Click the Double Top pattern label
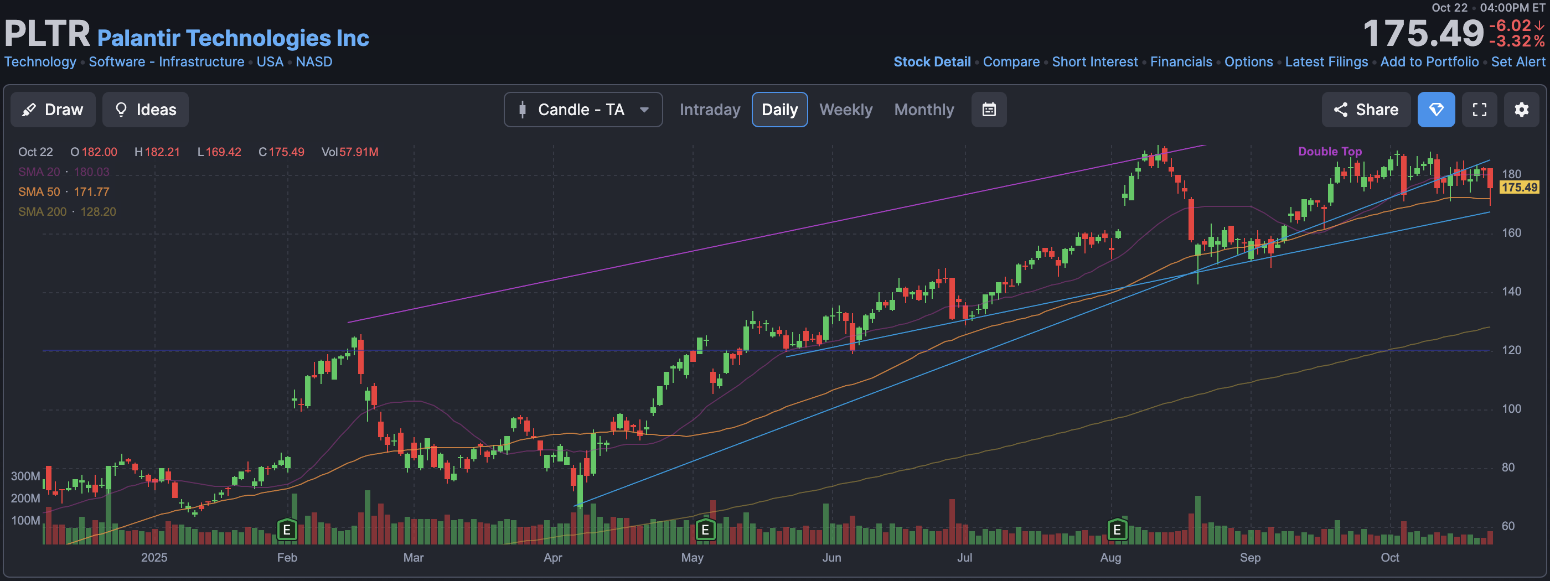 click(1329, 152)
